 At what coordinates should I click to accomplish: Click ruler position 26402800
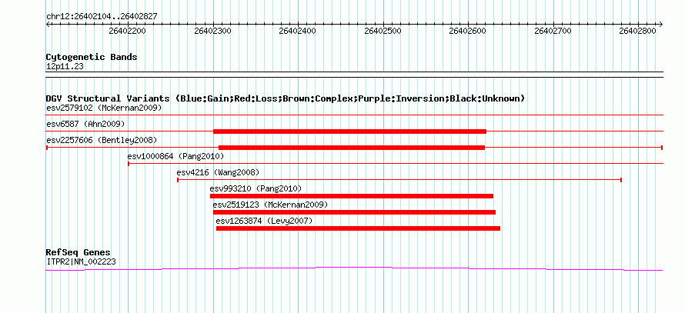pyautogui.click(x=639, y=31)
